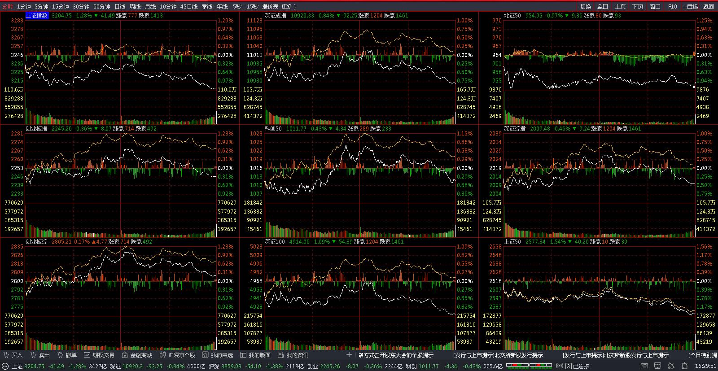This screenshot has height=371, width=718.
Task: Open F10 company info
Action: (x=672, y=7)
